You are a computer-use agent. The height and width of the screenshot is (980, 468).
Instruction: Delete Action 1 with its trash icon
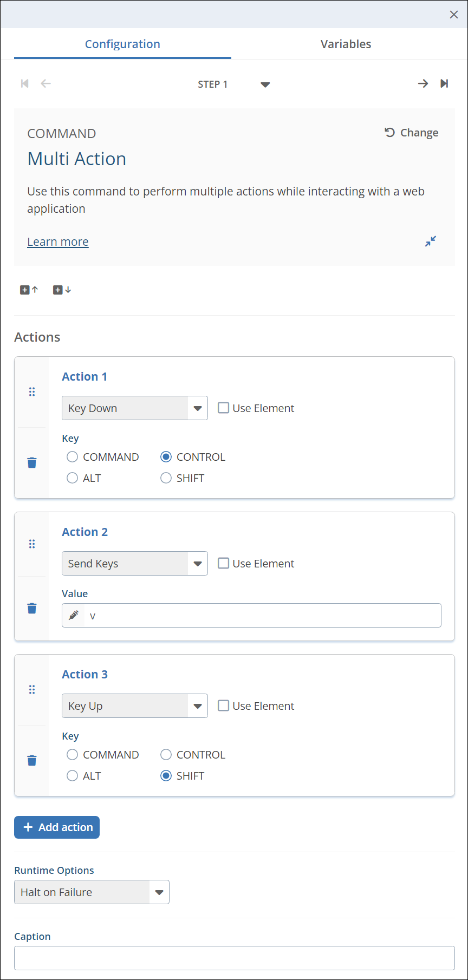tap(32, 462)
